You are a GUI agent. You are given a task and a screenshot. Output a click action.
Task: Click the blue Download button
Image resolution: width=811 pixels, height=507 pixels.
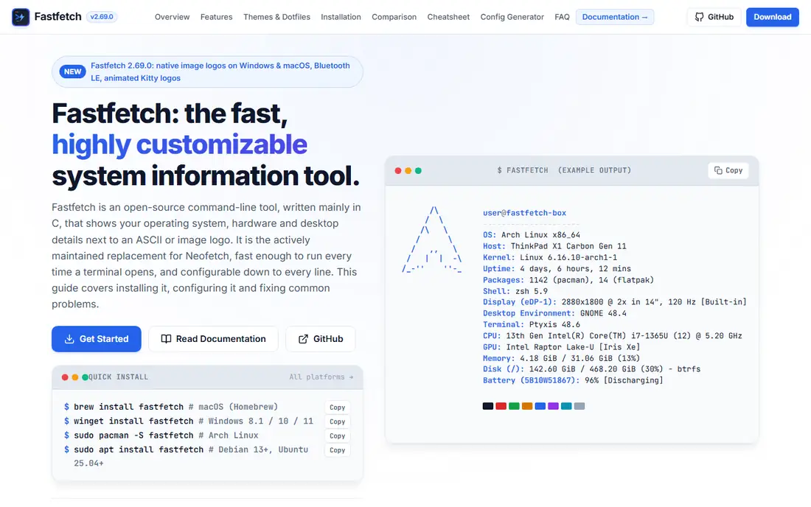pyautogui.click(x=772, y=17)
